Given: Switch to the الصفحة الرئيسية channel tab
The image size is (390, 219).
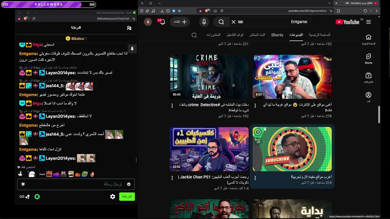Looking at the screenshot, I should [x=319, y=35].
